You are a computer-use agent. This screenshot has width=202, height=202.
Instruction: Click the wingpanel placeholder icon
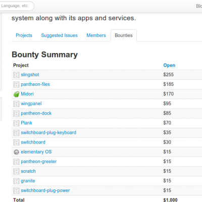tap(16, 104)
